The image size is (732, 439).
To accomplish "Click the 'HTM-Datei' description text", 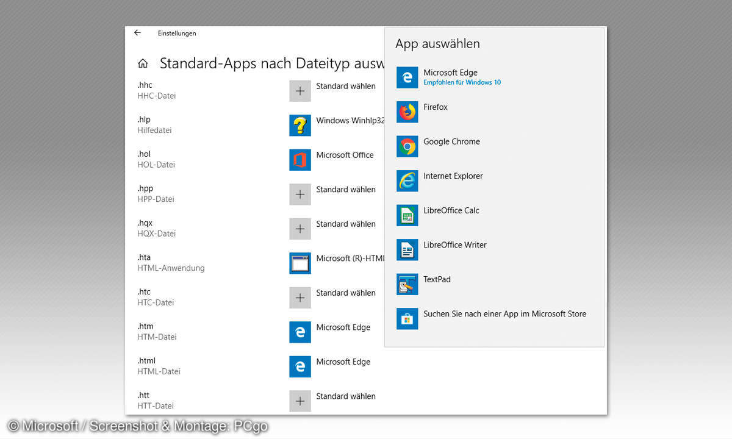I will (x=157, y=337).
